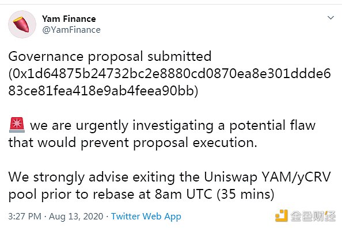This screenshot has width=342, height=228.
Task: Expand the tweet options chevron
Action: tap(330, 18)
